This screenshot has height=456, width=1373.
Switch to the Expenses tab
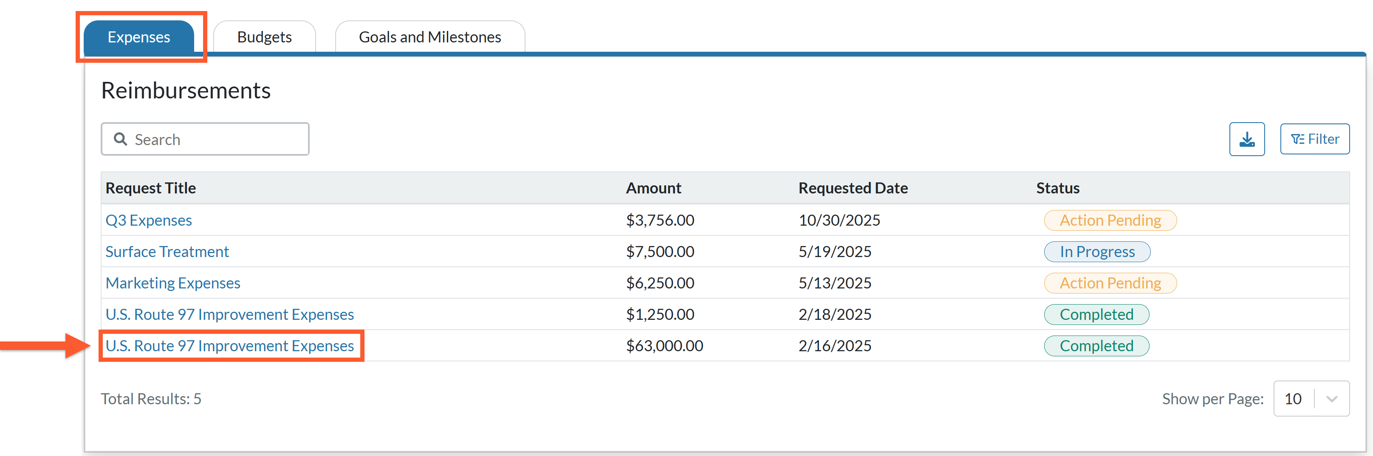138,37
